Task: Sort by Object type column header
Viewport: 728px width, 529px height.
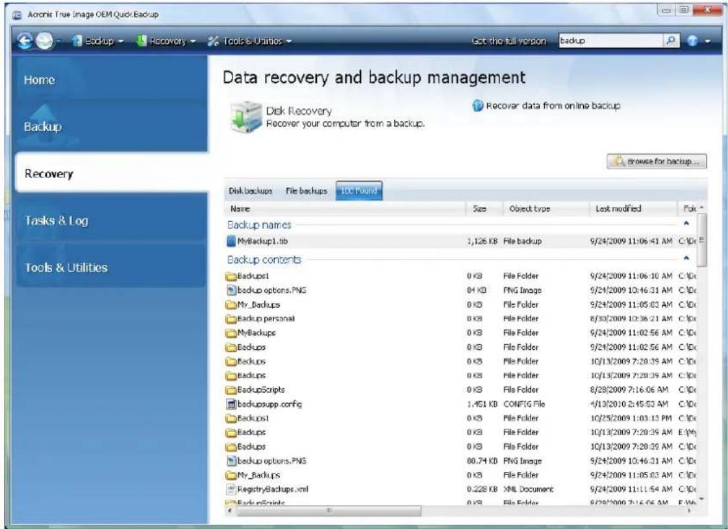Action: [546, 209]
